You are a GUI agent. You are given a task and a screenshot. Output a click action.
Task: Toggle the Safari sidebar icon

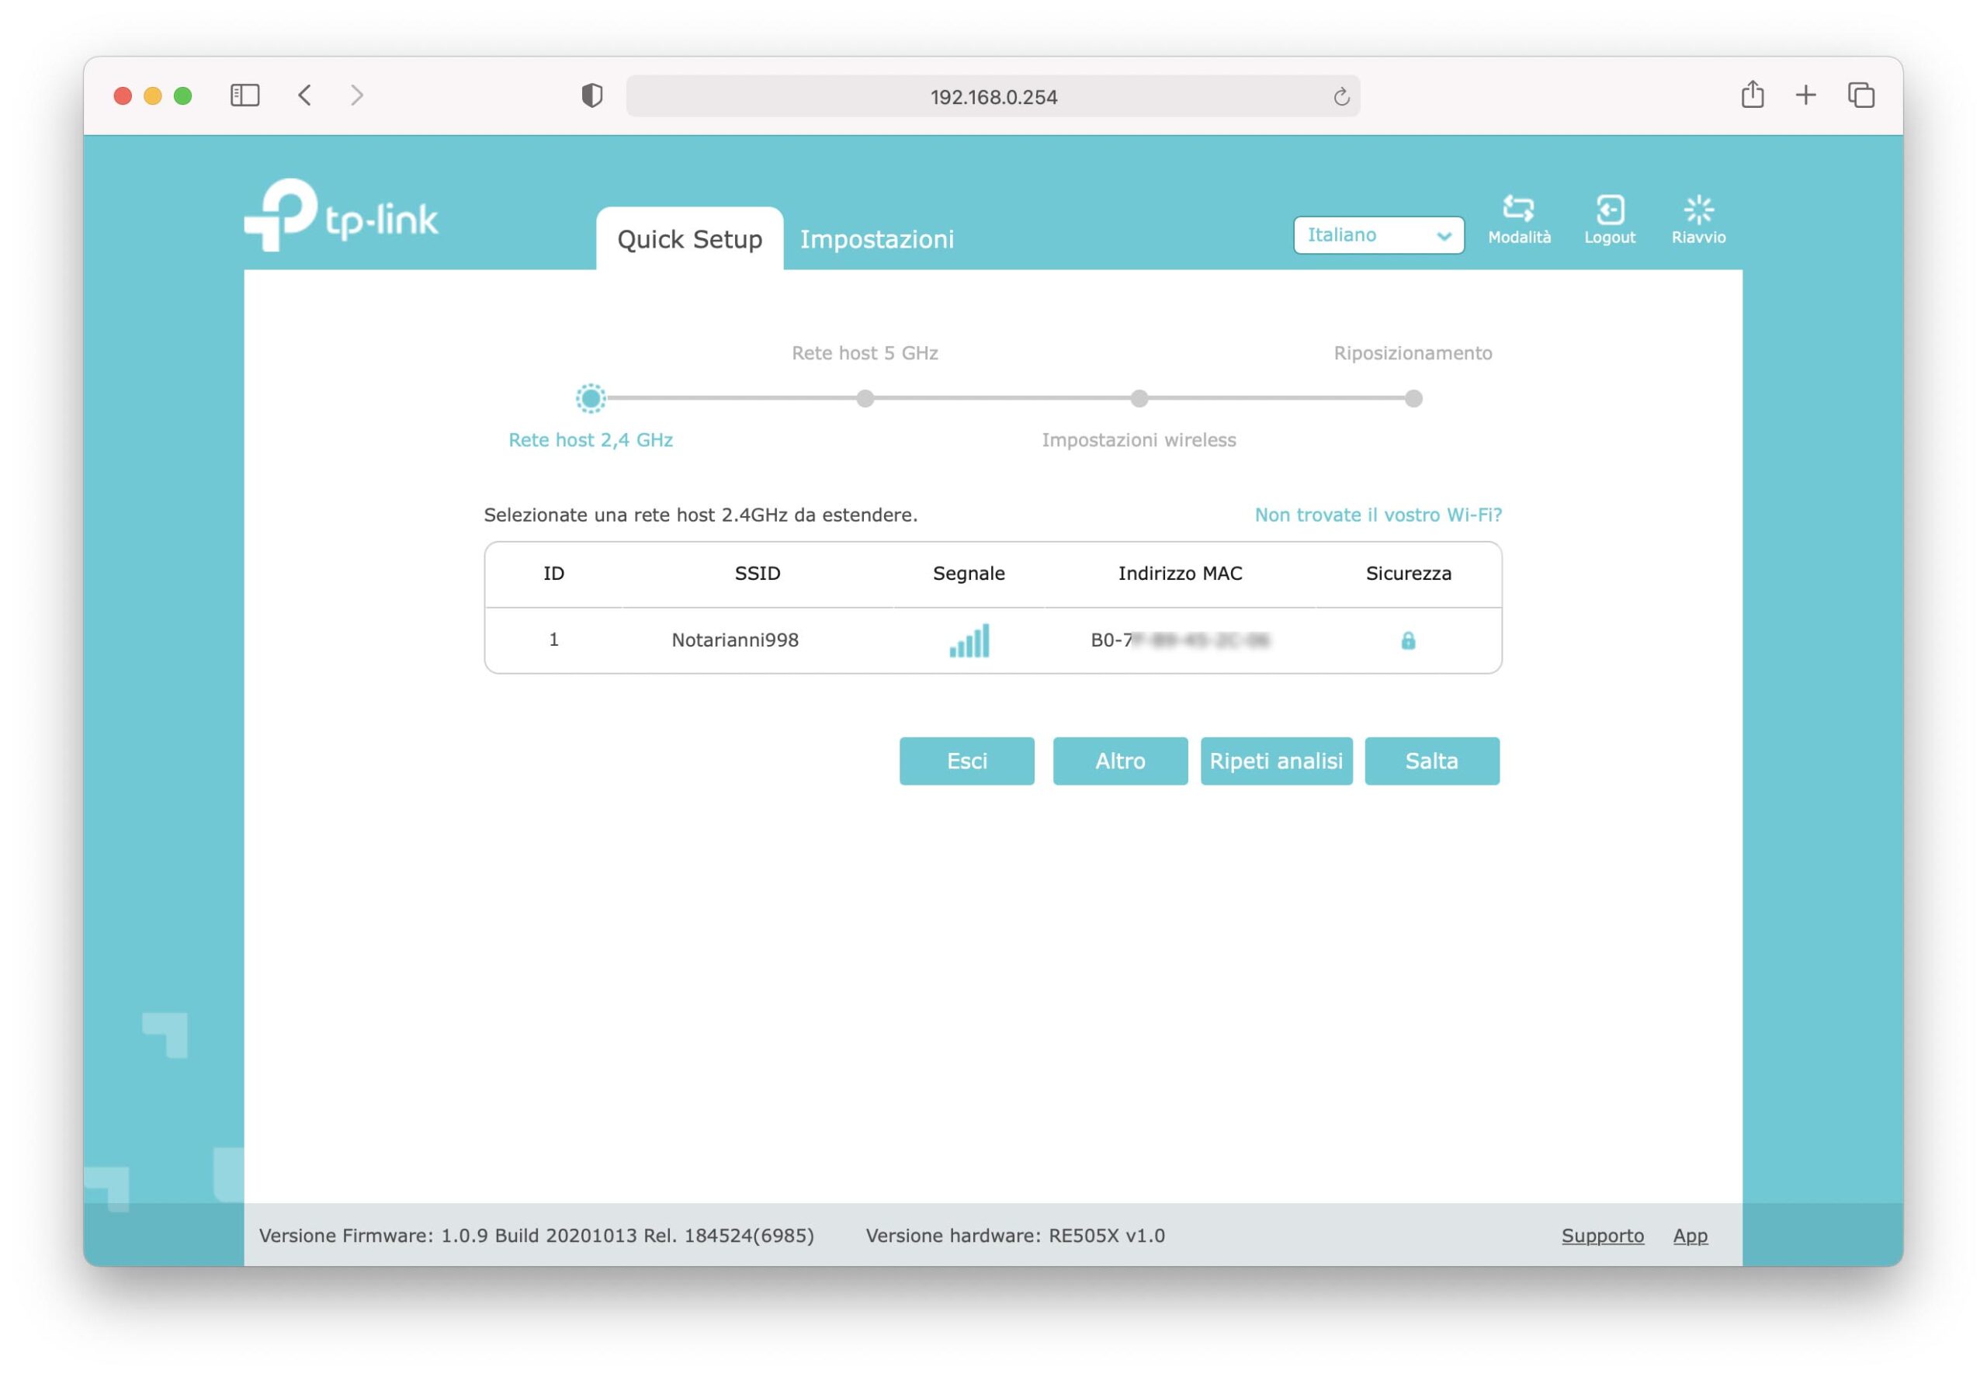pos(245,95)
